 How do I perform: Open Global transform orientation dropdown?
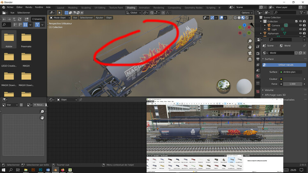(x=133, y=13)
